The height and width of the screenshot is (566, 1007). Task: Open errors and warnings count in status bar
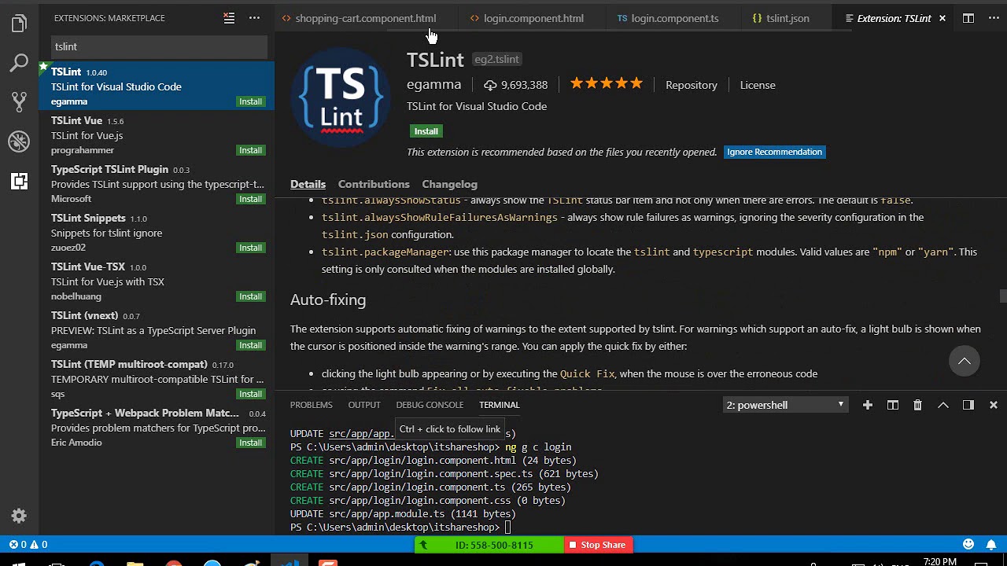(x=28, y=544)
